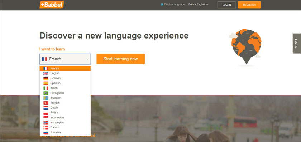
Task: Choose Indonesian from the list
Action: pos(57,117)
